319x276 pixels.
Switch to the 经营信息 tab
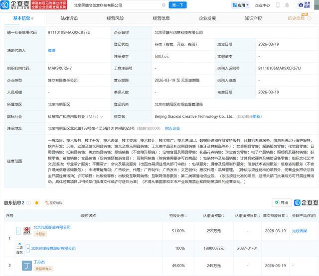[x=161, y=18]
